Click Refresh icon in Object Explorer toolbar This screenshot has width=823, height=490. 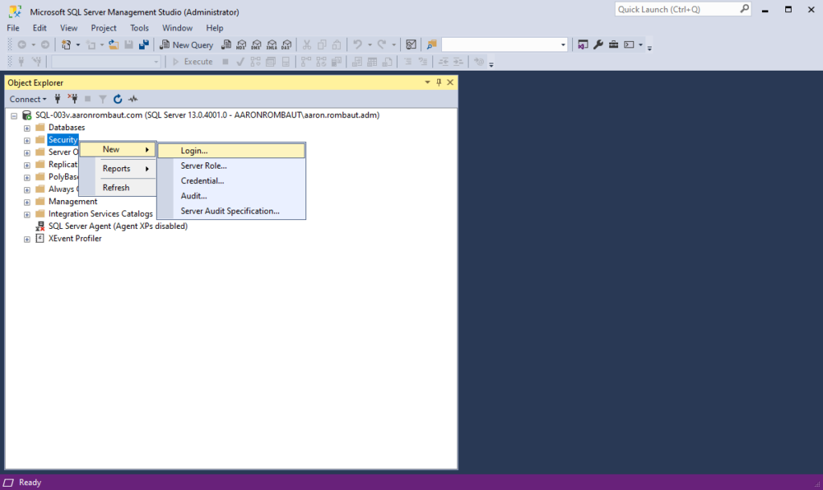pos(117,99)
